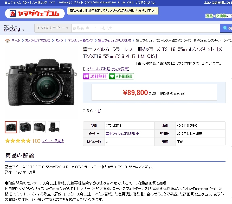Click the 商品お届け地域を設定 link
This screenshot has width=232, height=204.
(85, 11)
